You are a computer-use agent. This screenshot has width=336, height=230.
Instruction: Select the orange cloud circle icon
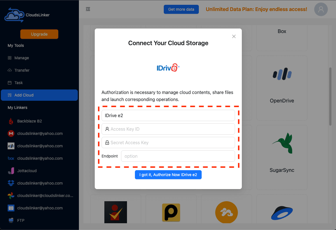tap(227, 212)
